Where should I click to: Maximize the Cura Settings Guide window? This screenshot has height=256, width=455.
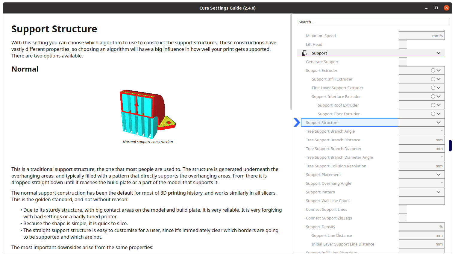(x=436, y=8)
